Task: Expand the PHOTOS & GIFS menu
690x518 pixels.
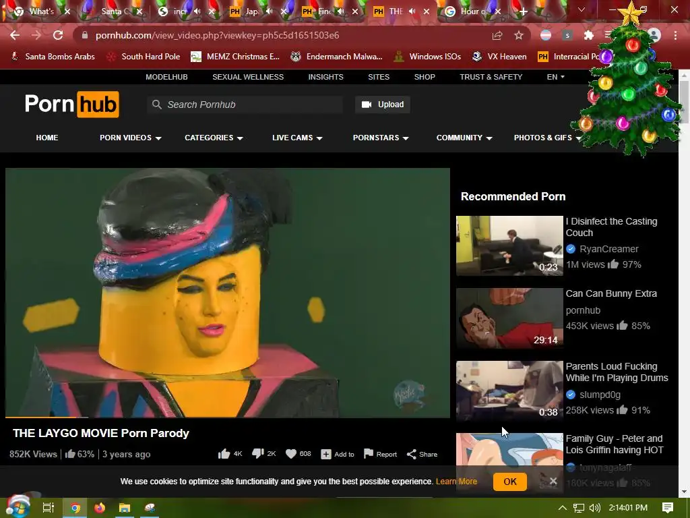Action: click(547, 138)
